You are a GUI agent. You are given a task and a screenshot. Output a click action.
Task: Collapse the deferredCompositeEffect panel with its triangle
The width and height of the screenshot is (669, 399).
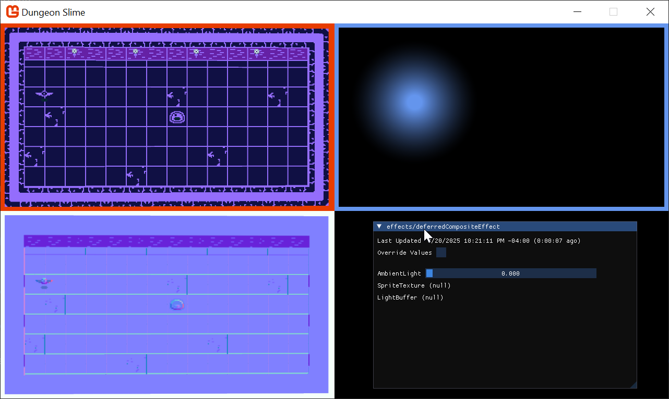tap(379, 227)
